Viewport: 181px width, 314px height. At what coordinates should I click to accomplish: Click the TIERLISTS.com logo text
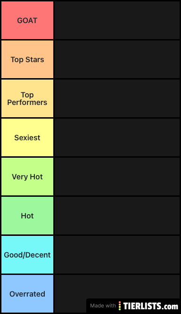coord(150,306)
